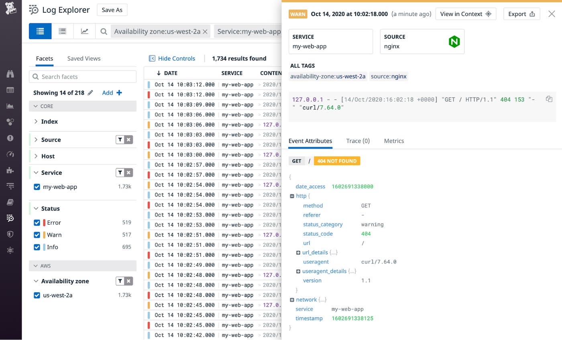Click inside the Search facets field
Viewport: 562px width, 340px height.
(82, 76)
